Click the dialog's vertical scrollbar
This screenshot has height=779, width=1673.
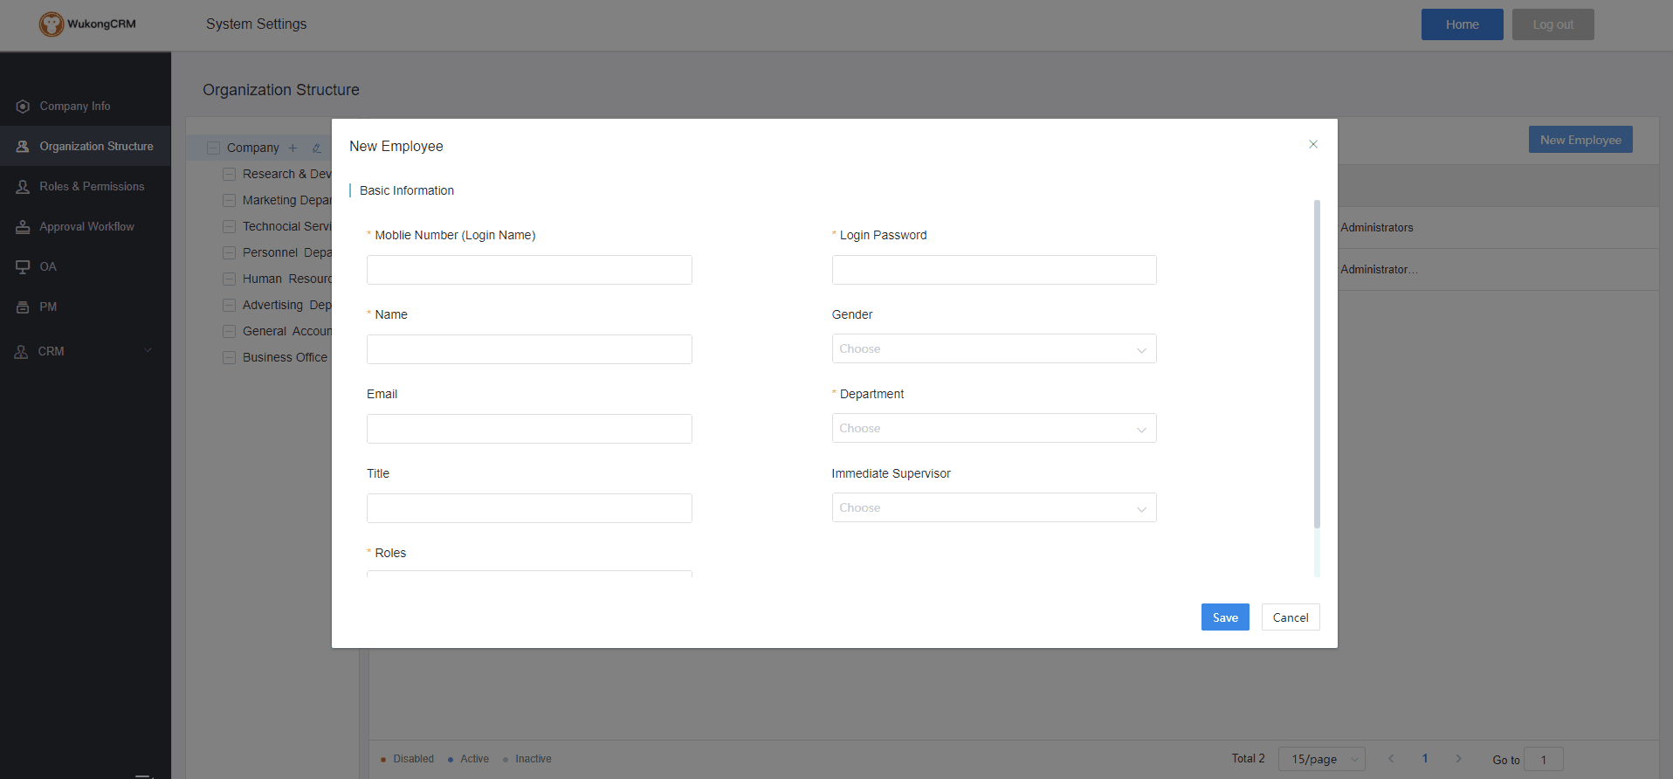pos(1317,364)
